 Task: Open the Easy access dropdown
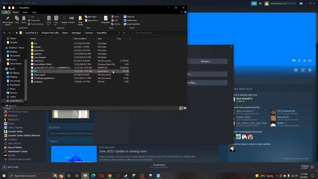[x=92, y=20]
